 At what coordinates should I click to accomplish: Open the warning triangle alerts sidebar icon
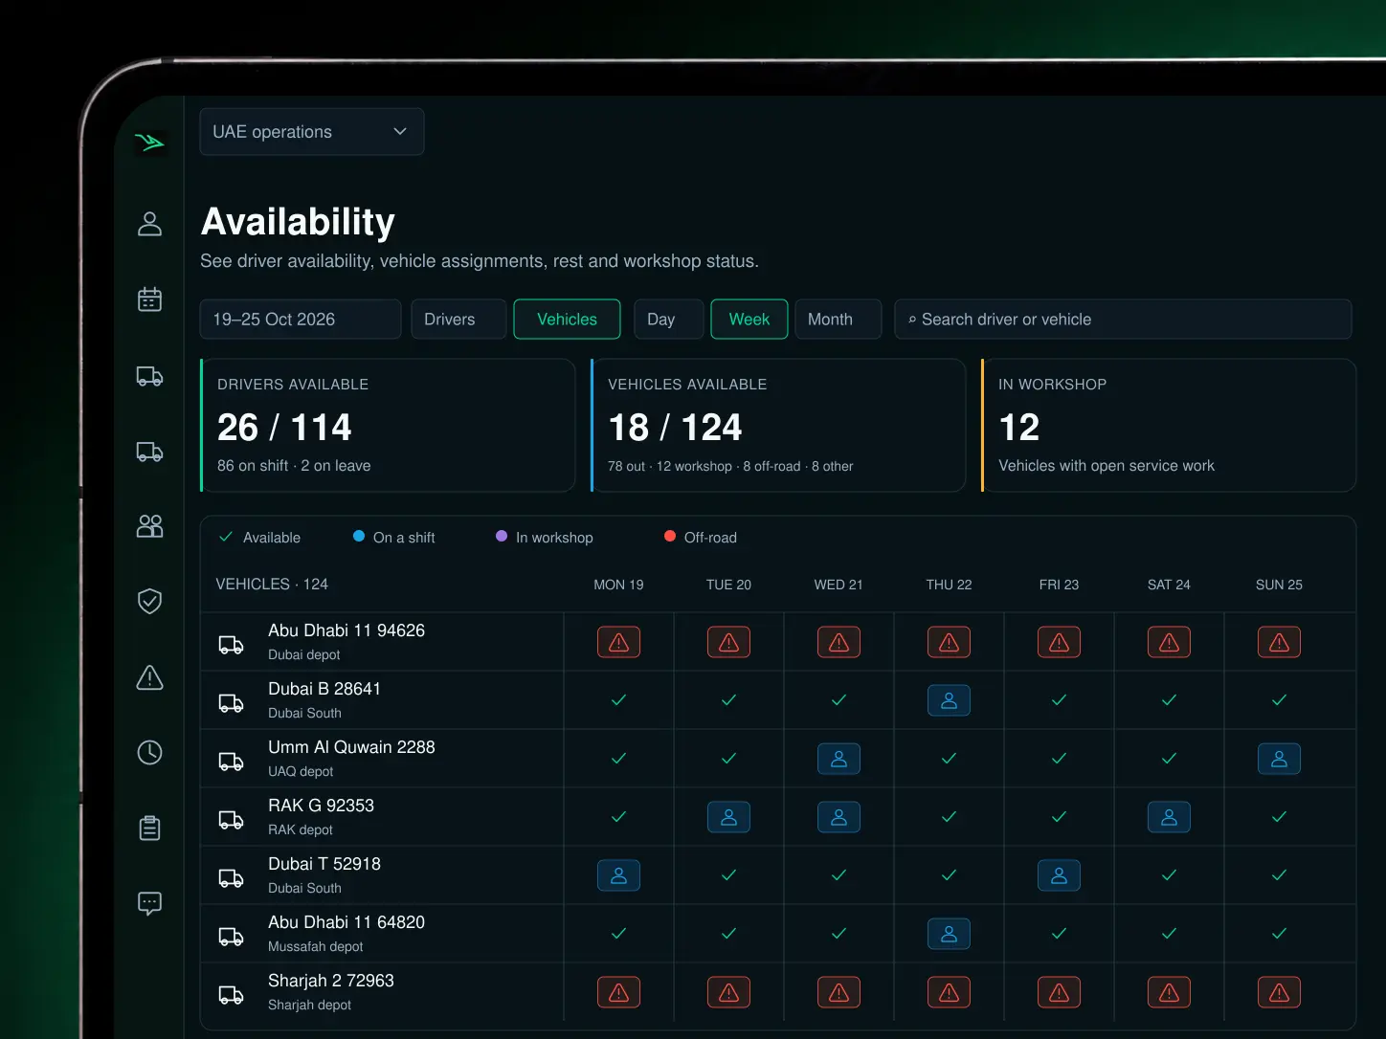(149, 677)
